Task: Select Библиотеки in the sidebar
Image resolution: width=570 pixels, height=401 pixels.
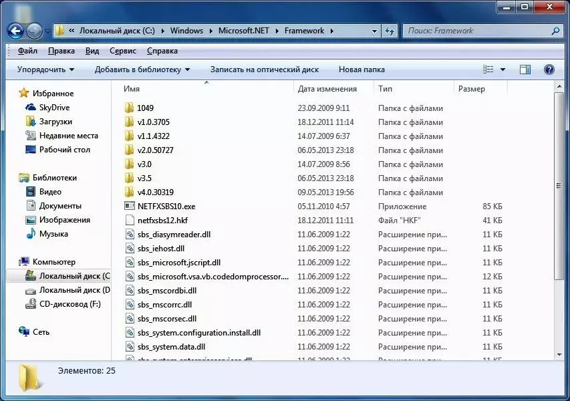Action: point(47,178)
